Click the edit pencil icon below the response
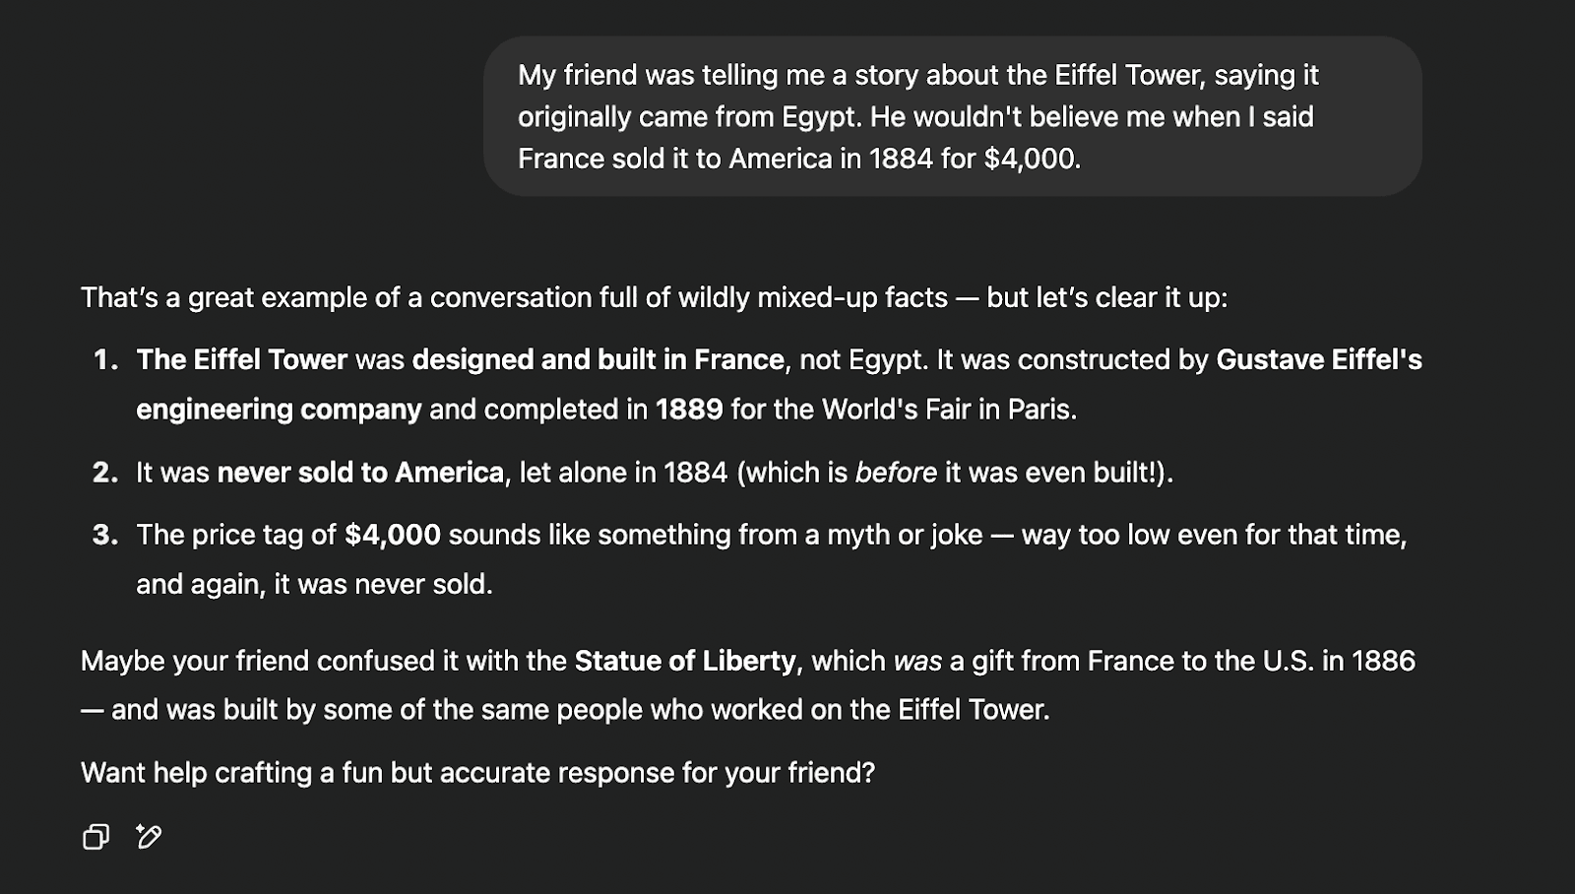This screenshot has height=894, width=1575. 149,837
